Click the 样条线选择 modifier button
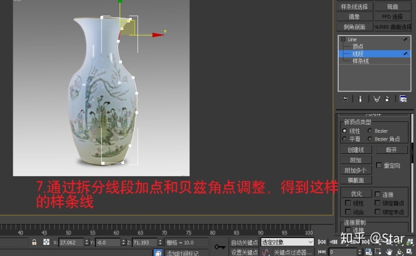The height and width of the screenshot is (256, 416). point(354,6)
